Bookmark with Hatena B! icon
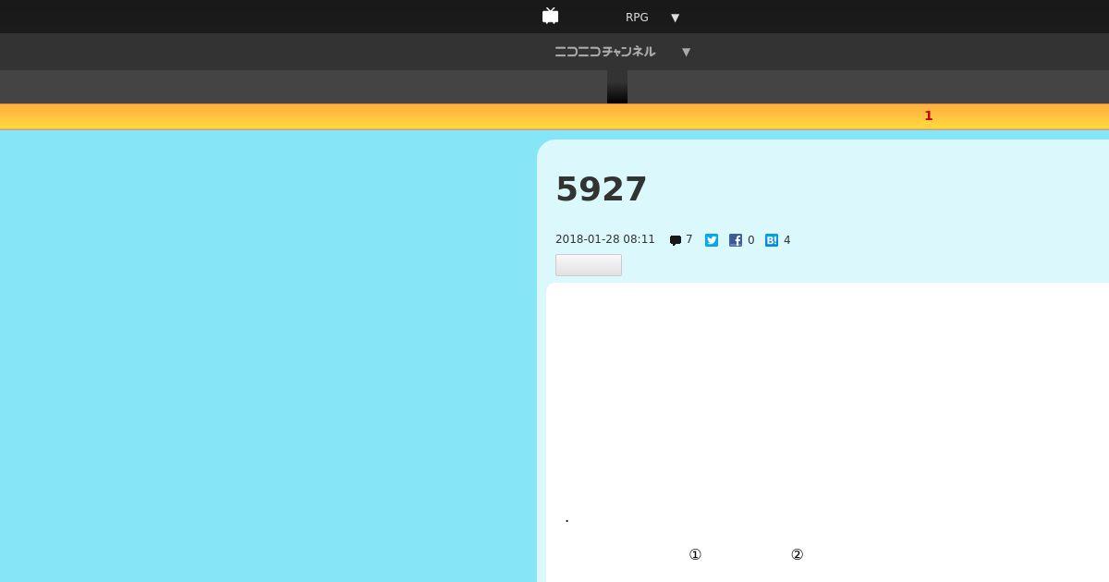Image resolution: width=1109 pixels, height=582 pixels. coord(772,240)
